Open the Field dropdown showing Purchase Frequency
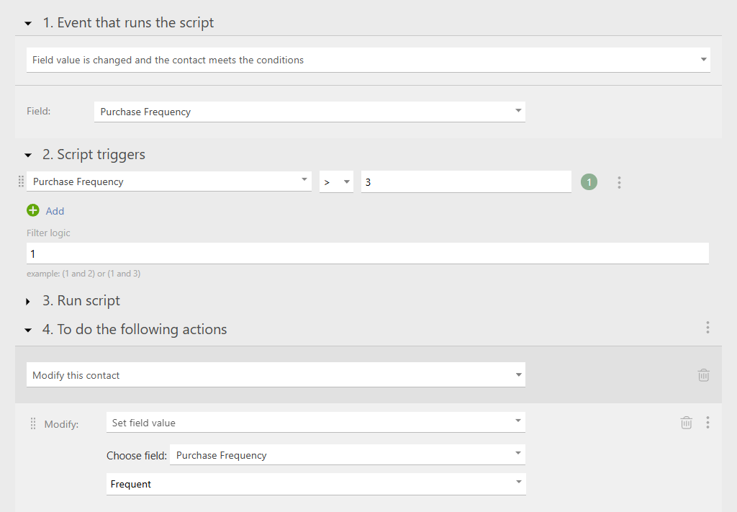This screenshot has height=512, width=737. pos(309,112)
